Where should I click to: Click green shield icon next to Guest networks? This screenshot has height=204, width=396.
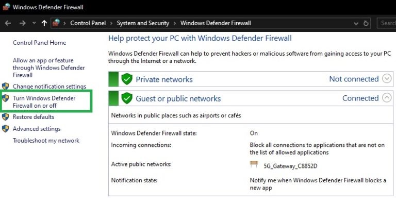pos(127,98)
